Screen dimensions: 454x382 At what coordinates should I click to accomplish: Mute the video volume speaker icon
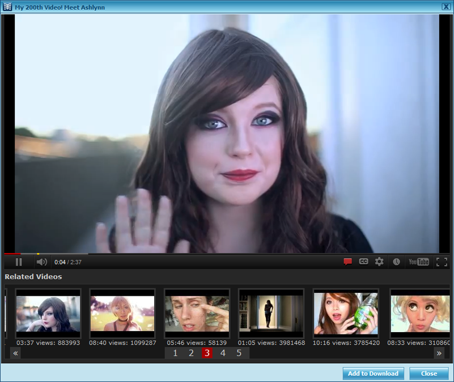click(41, 262)
